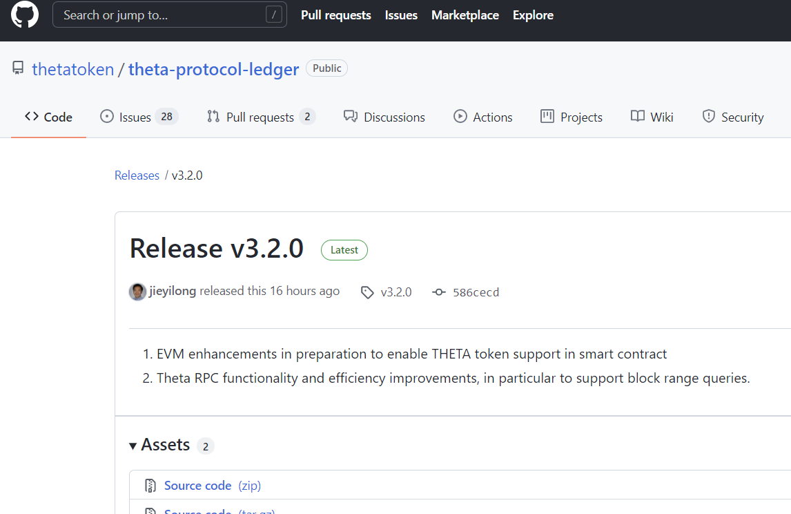The image size is (791, 514).
Task: Open Marketplace in top navigation
Action: click(x=465, y=15)
